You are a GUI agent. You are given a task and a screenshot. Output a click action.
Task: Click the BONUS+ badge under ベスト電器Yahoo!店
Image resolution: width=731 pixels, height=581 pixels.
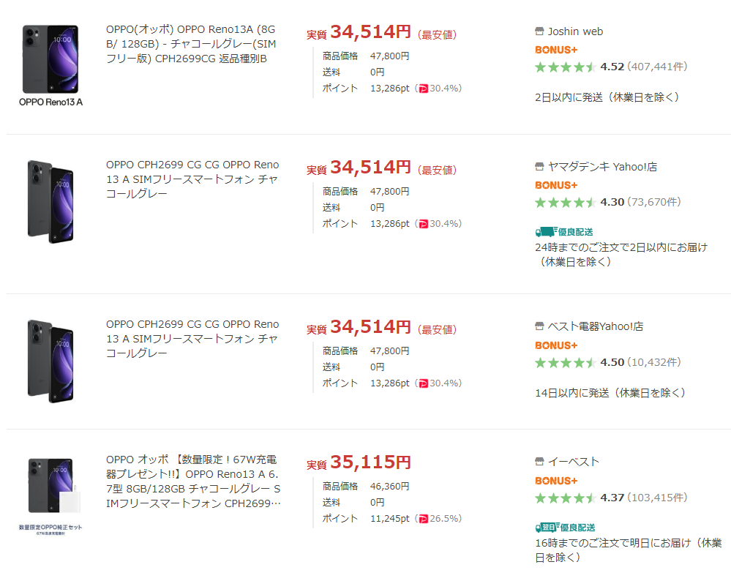556,345
